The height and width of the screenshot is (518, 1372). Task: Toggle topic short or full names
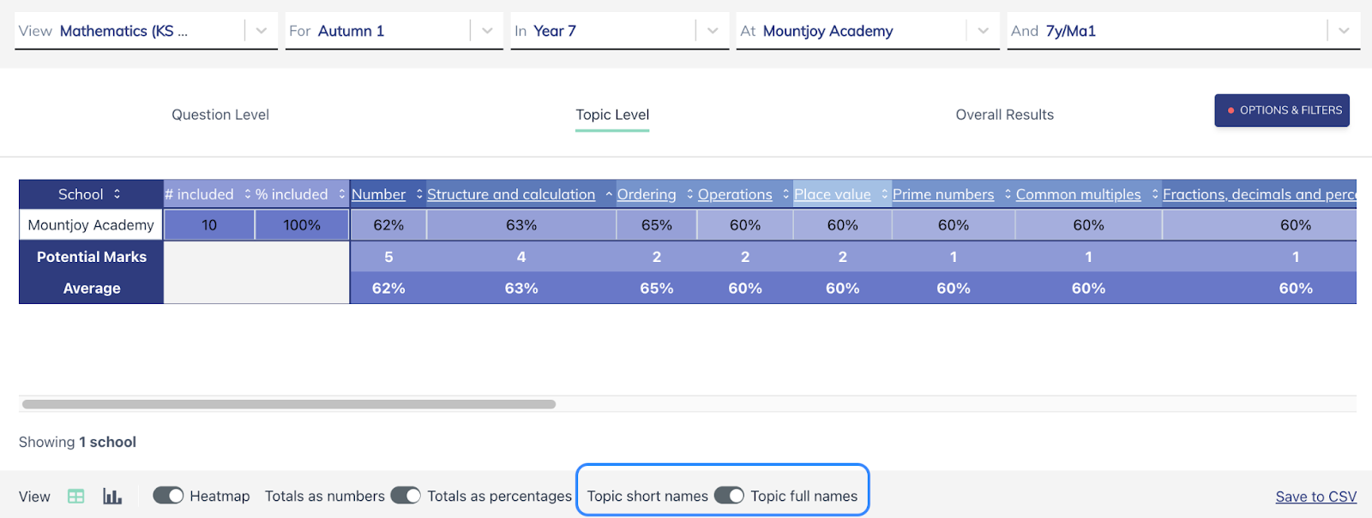point(729,496)
